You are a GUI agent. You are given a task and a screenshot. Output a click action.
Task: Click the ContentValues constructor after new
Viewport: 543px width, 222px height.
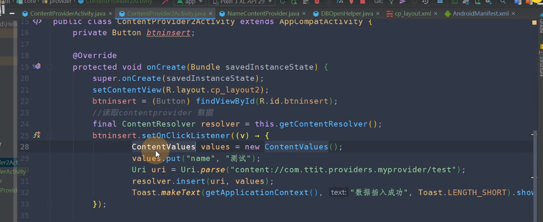[297, 147]
